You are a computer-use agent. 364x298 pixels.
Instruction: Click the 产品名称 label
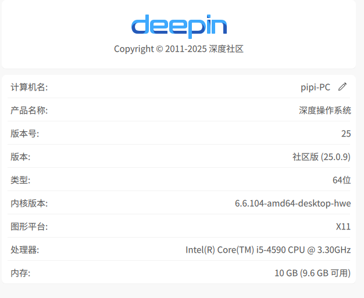[x=29, y=110]
